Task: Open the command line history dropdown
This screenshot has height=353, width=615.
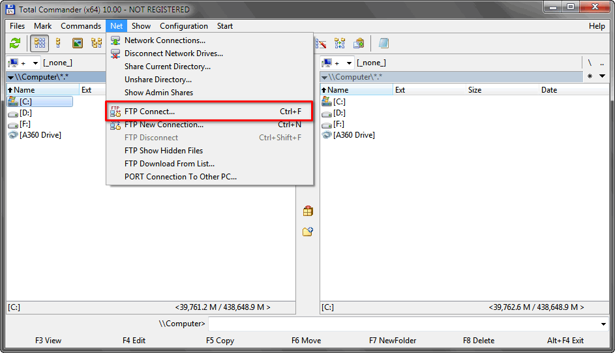Action: [603, 324]
